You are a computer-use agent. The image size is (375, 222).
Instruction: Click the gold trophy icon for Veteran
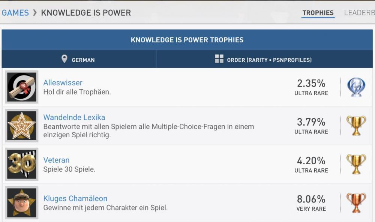[x=356, y=164]
